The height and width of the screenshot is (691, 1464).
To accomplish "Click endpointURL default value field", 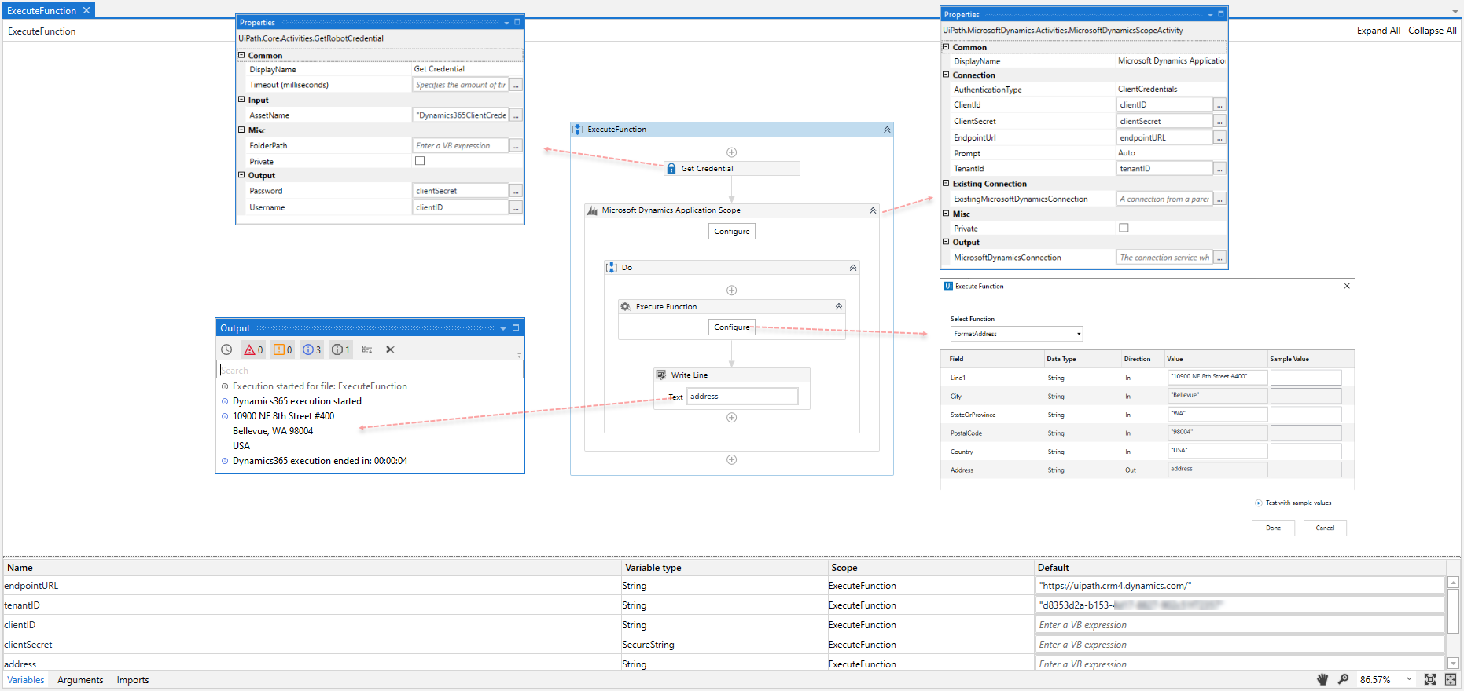I will click(x=1240, y=585).
